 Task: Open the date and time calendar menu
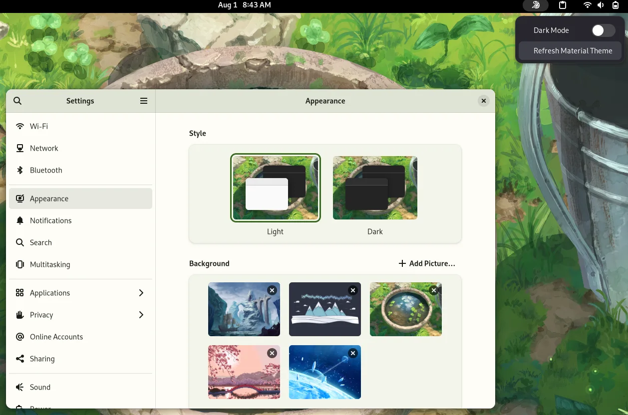click(244, 5)
